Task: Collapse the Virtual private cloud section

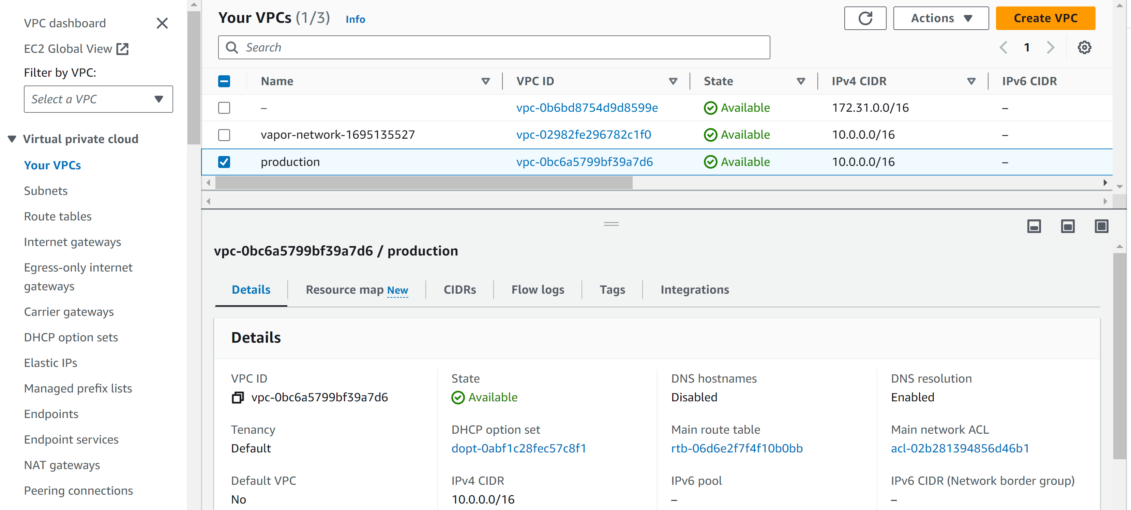Action: click(x=12, y=139)
